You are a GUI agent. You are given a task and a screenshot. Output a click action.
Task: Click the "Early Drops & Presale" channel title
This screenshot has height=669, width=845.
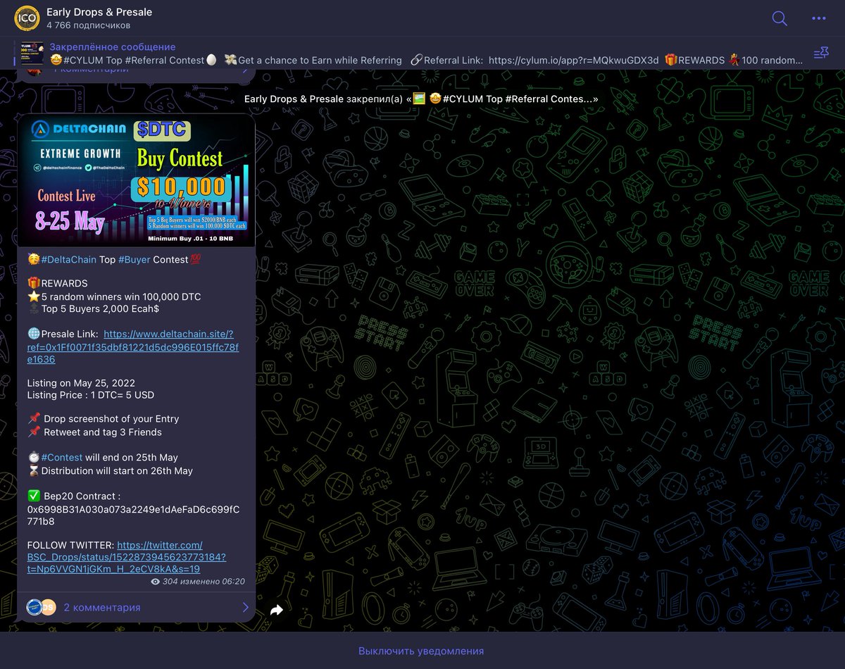[99, 12]
